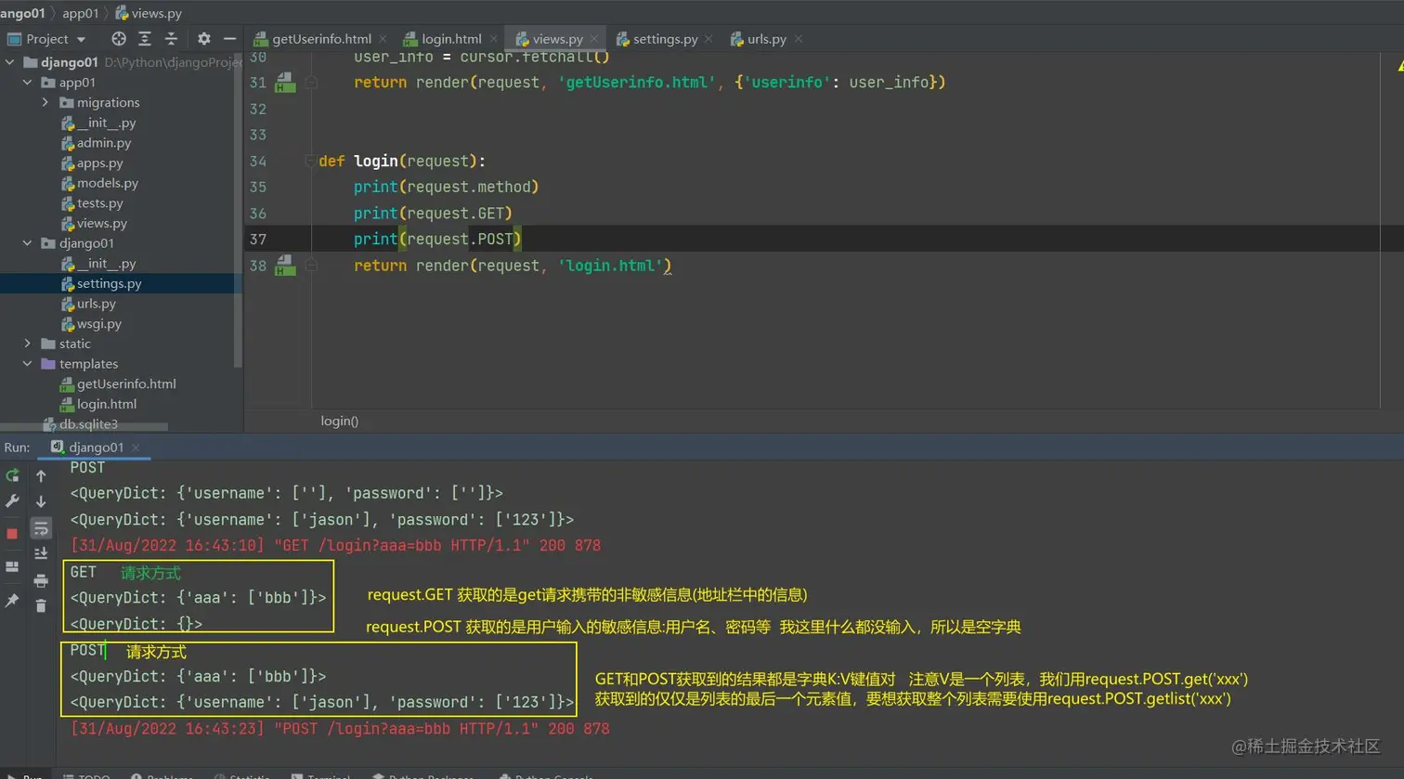Print the console output
Viewport: 1404px width, 779px height.
(41, 580)
